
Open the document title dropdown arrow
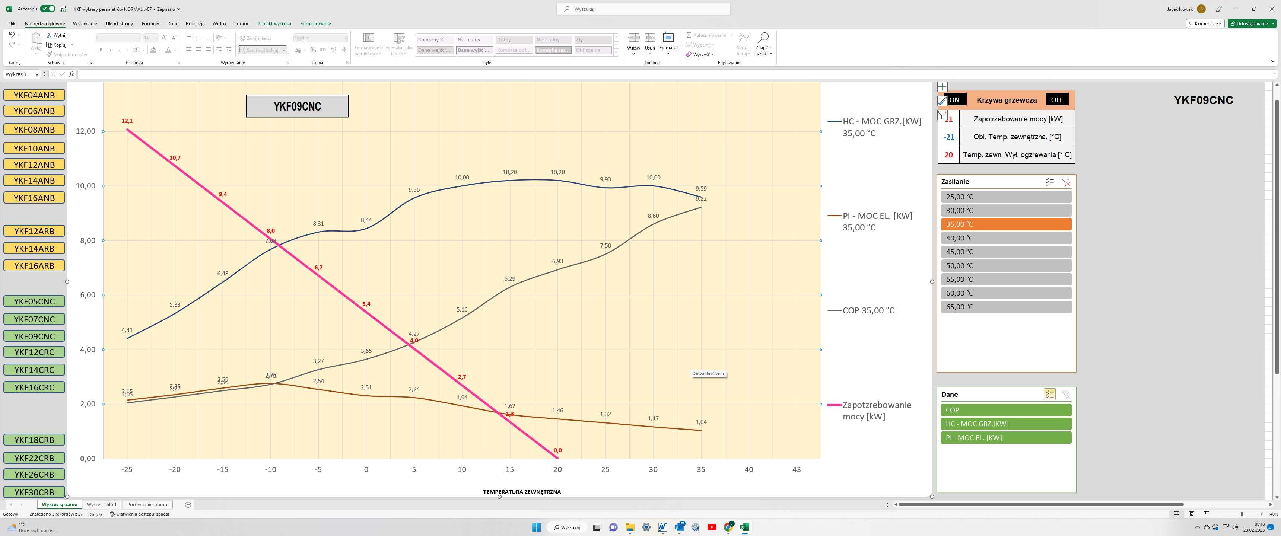point(178,9)
